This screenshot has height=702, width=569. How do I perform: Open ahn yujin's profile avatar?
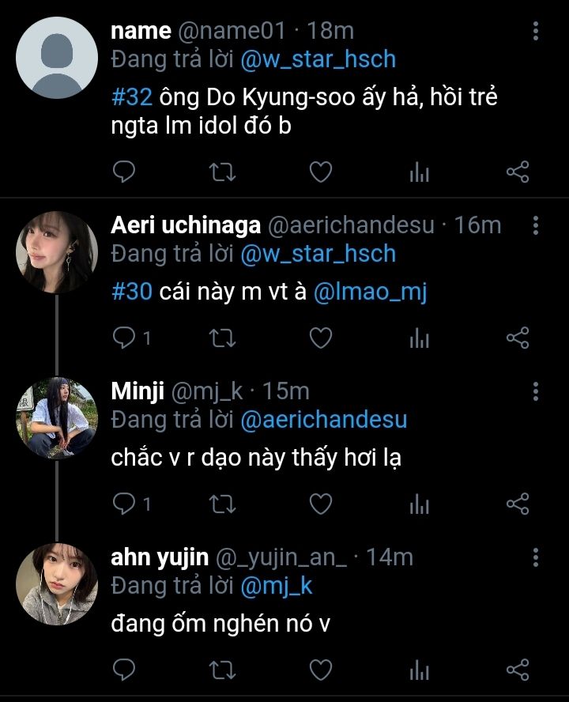[56, 583]
